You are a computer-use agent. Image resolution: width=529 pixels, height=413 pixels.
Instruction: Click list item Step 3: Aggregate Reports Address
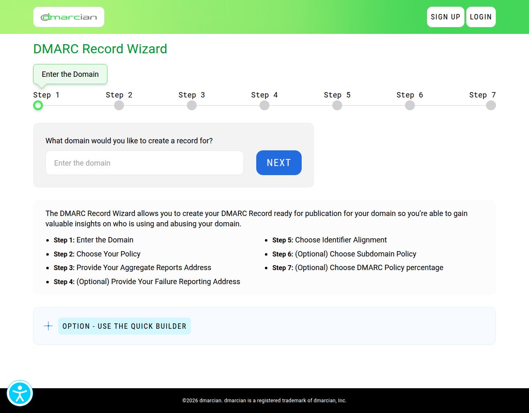[x=132, y=268]
